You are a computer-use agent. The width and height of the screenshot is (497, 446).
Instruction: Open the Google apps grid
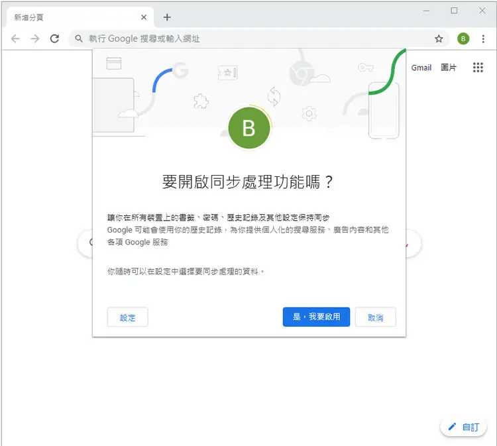pyautogui.click(x=478, y=67)
